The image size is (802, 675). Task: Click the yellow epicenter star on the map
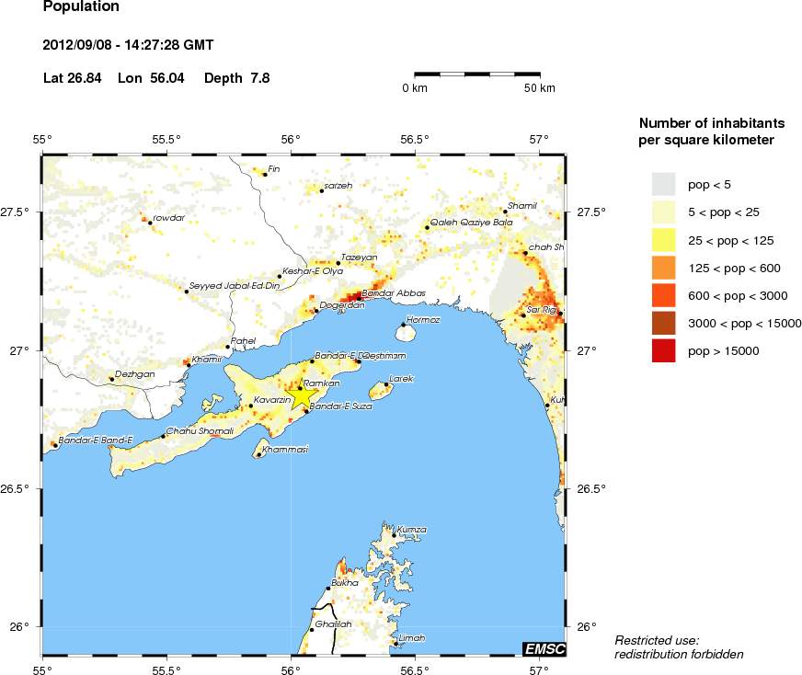[x=303, y=395]
